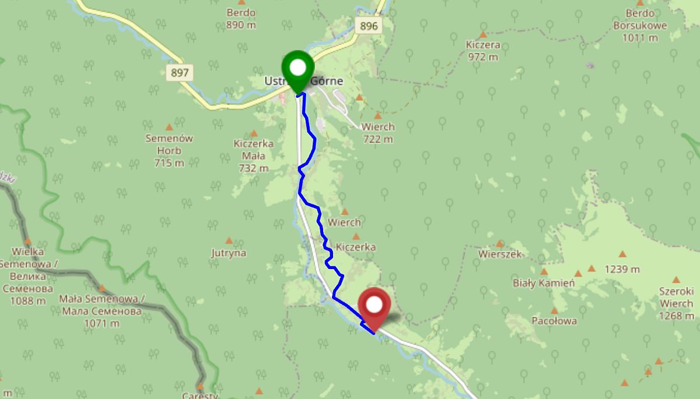Click the Ustrzyki Górne village label
Image resolution: width=700 pixels, height=399 pixels.
pos(300,82)
